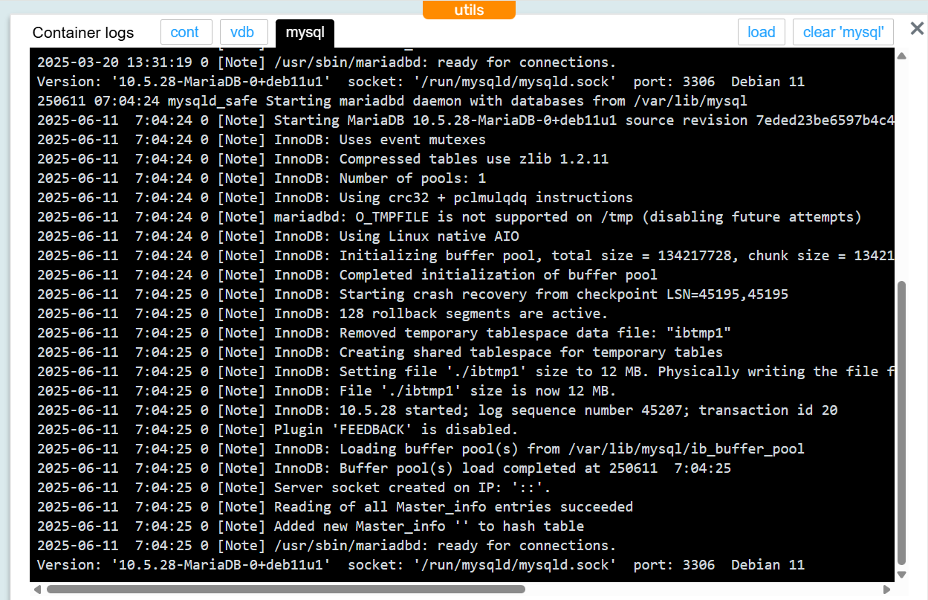The width and height of the screenshot is (928, 600).
Task: Clear logs with clear 'mysql' button
Action: point(843,32)
